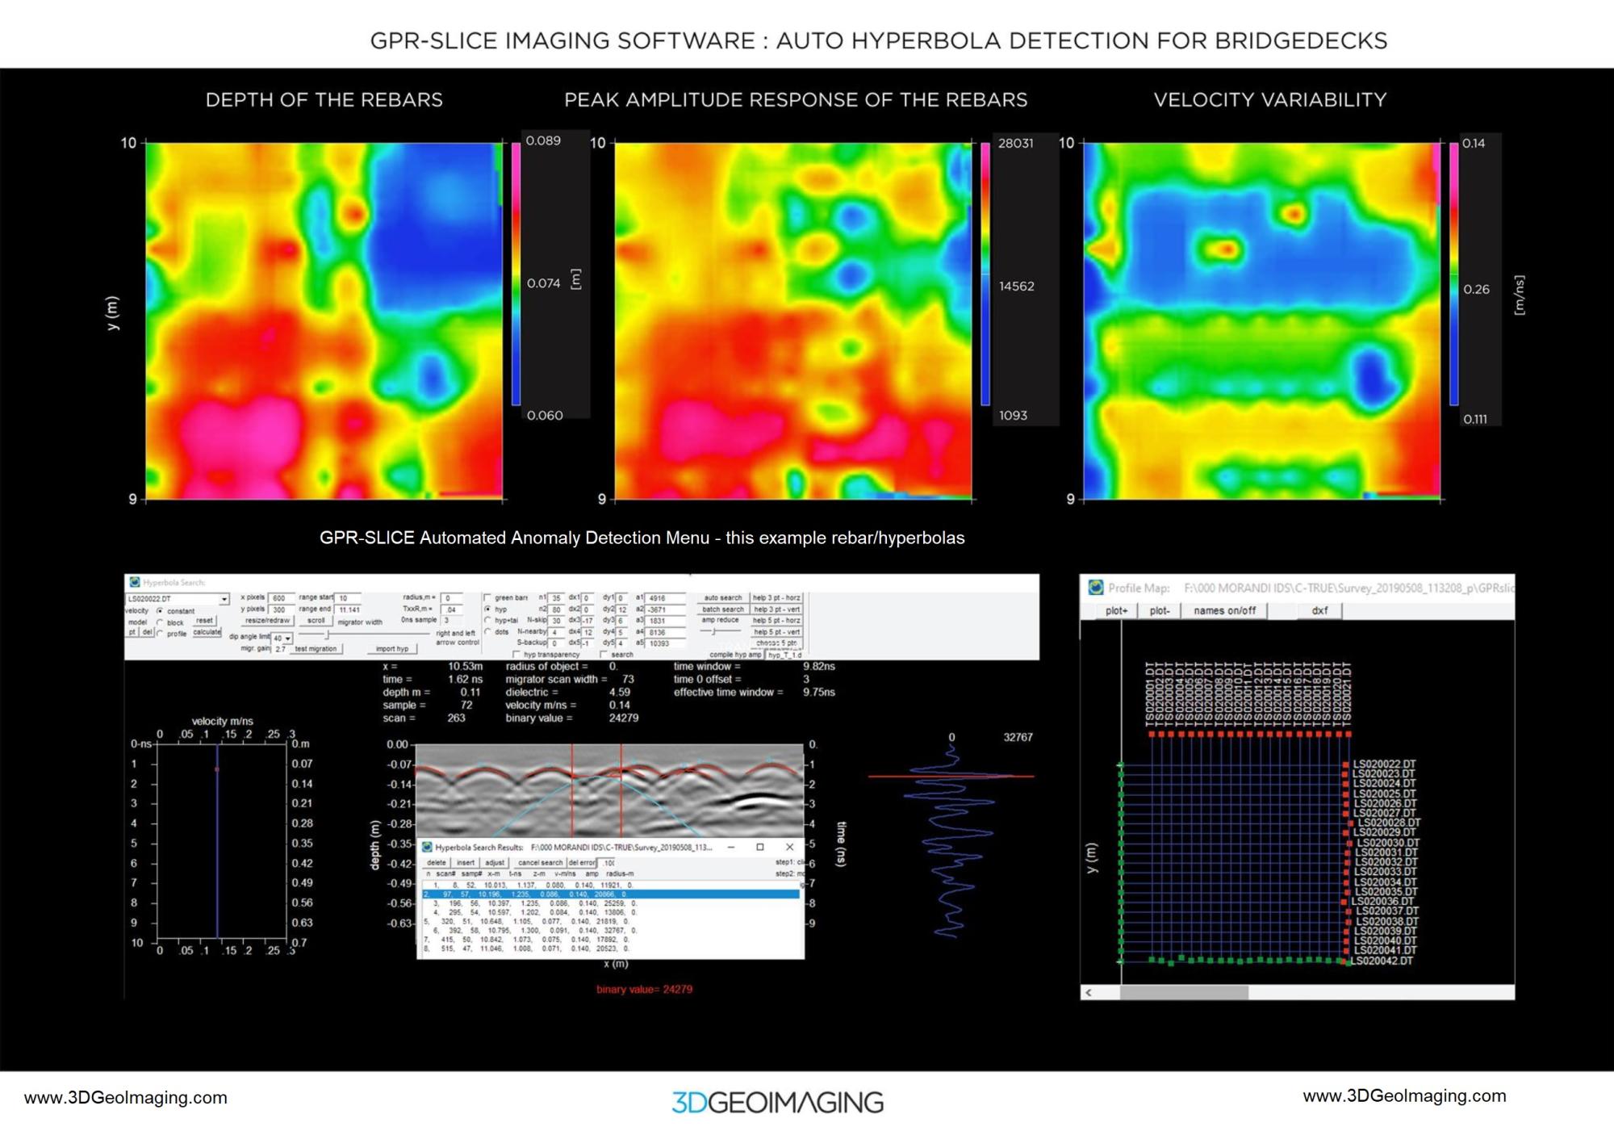The width and height of the screenshot is (1614, 1135).
Task: Click the compile hyp amp button
Action: click(x=735, y=655)
